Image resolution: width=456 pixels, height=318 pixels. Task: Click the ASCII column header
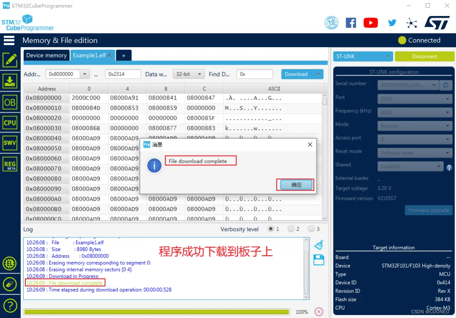point(274,89)
